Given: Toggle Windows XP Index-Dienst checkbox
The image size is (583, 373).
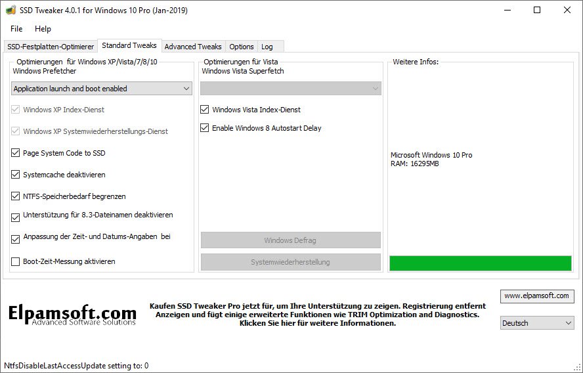Looking at the screenshot, I should [15, 110].
